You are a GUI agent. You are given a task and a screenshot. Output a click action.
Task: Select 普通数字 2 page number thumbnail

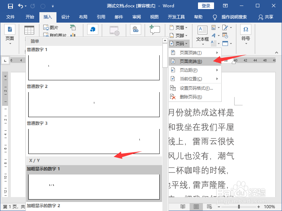94,104
